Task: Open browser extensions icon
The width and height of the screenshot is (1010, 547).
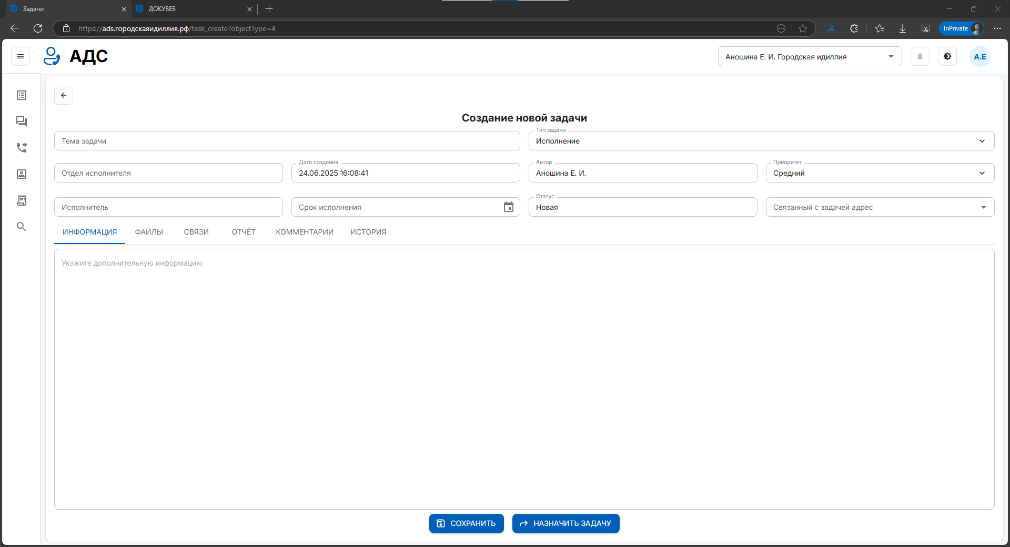Action: [854, 28]
